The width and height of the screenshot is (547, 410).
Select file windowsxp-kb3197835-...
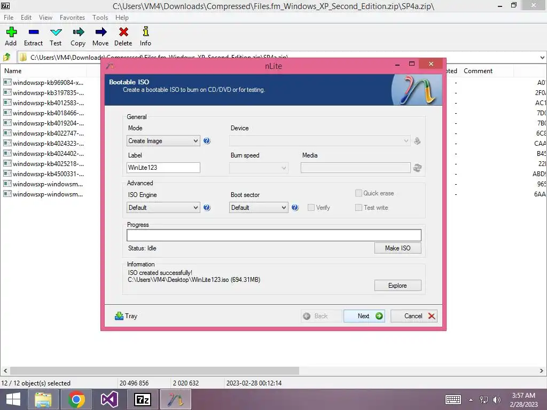pos(44,93)
